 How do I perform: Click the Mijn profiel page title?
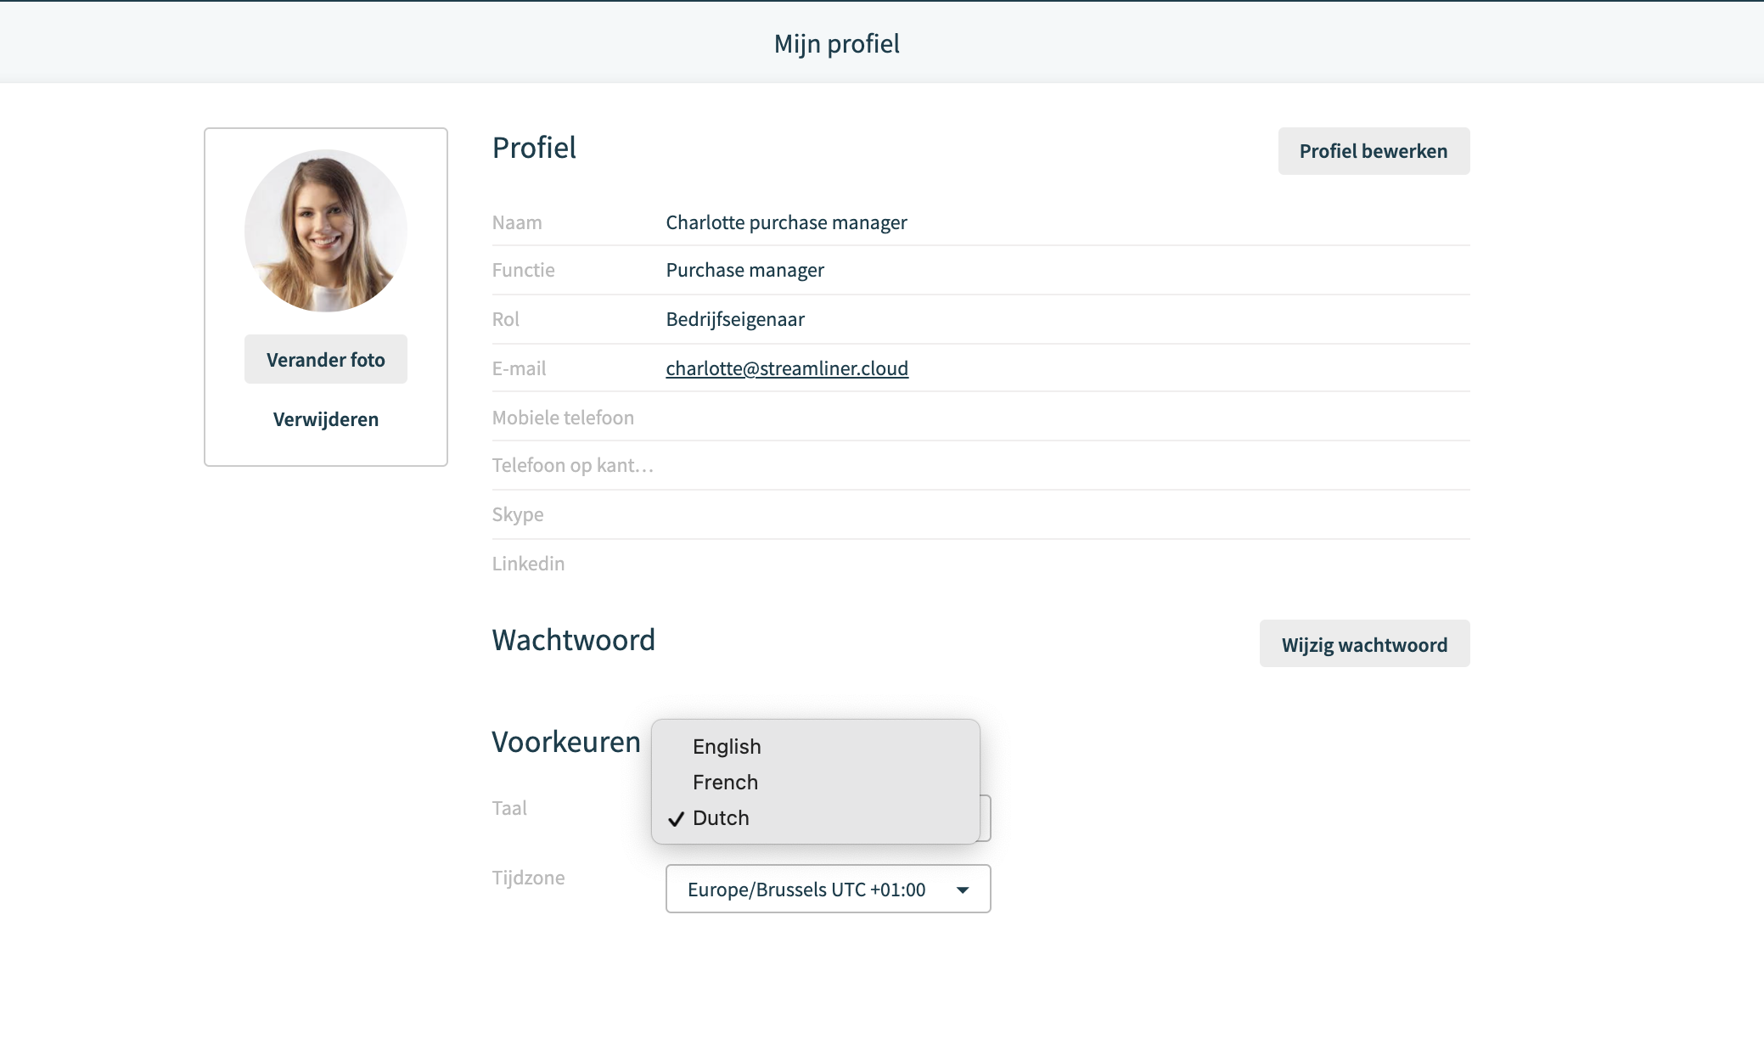837,43
